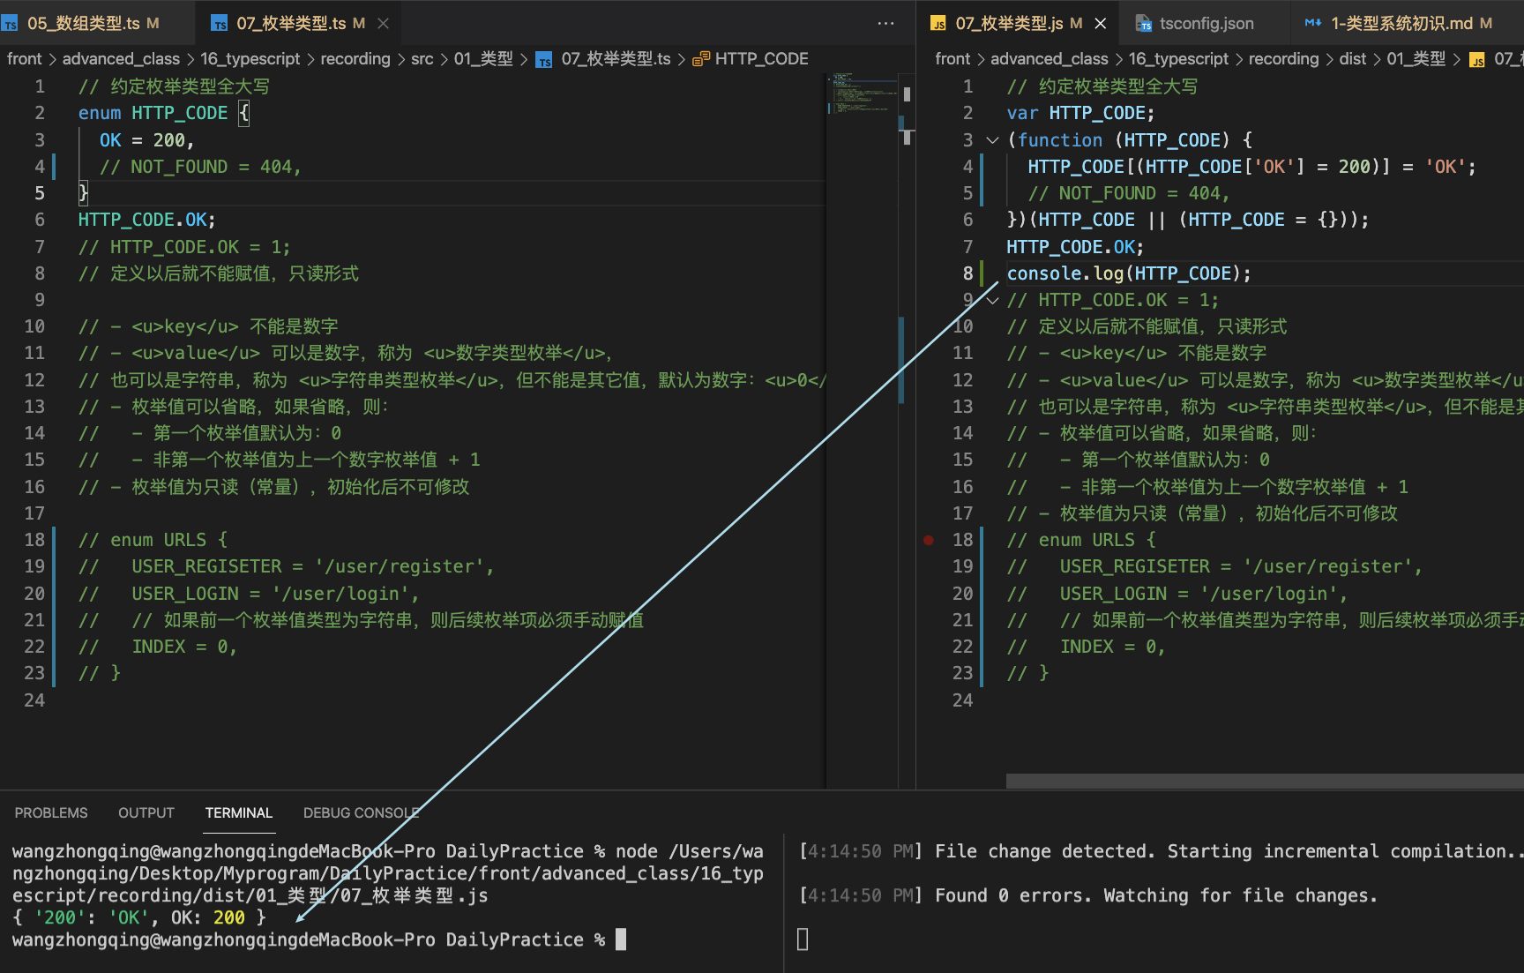The height and width of the screenshot is (973, 1524).
Task: Click 'OK = 200,' on line 3
Action: [x=146, y=140]
